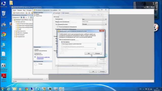Open Windows Explorer from taskbar
162x91 pixels.
point(14,89)
